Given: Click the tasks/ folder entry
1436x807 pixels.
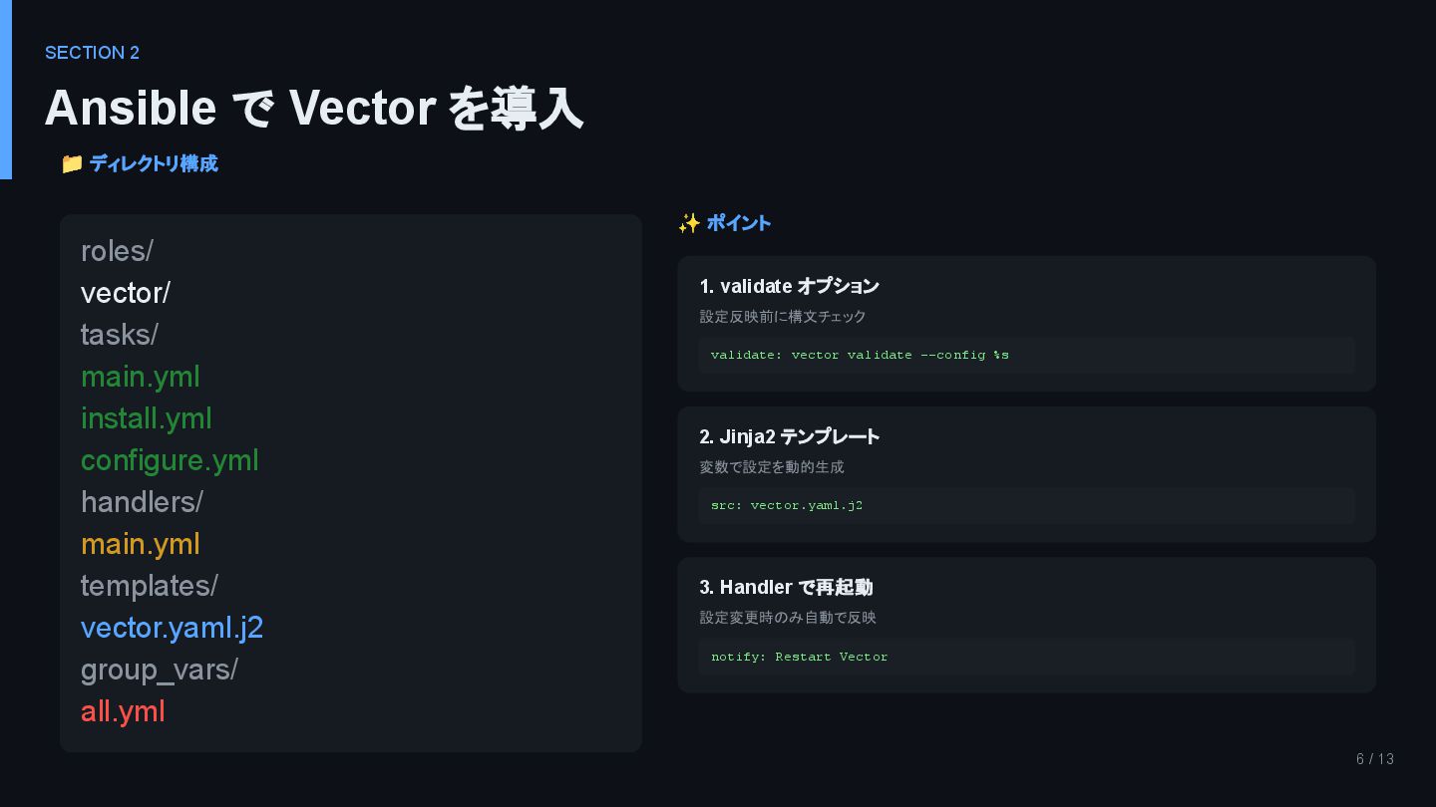Looking at the screenshot, I should (120, 335).
